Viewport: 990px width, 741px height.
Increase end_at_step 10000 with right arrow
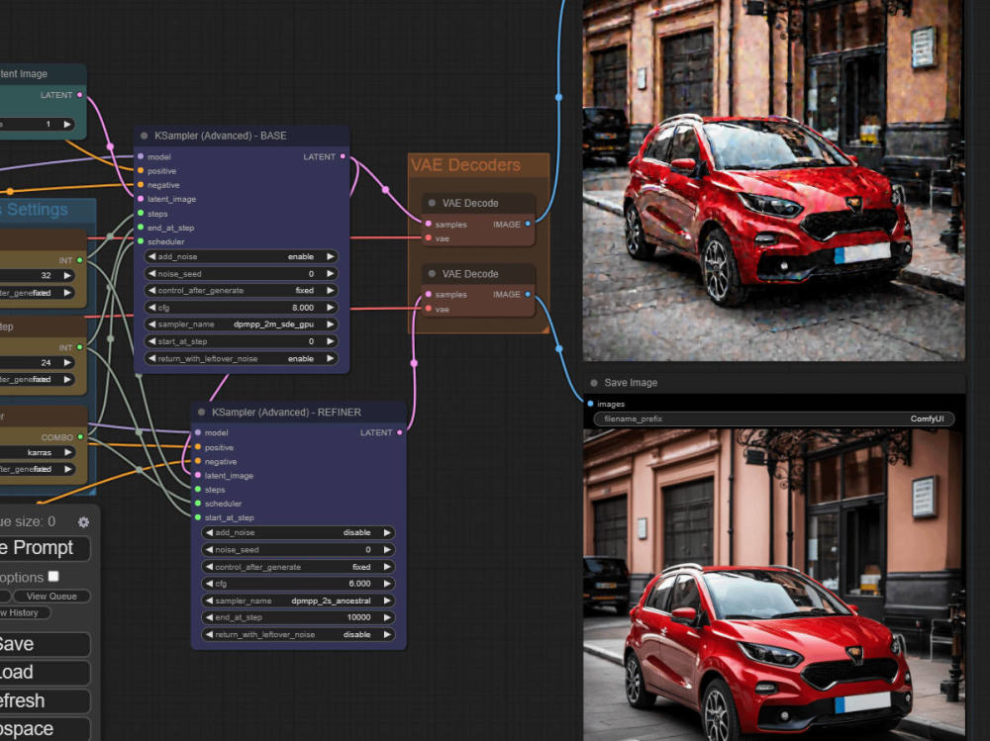(387, 617)
